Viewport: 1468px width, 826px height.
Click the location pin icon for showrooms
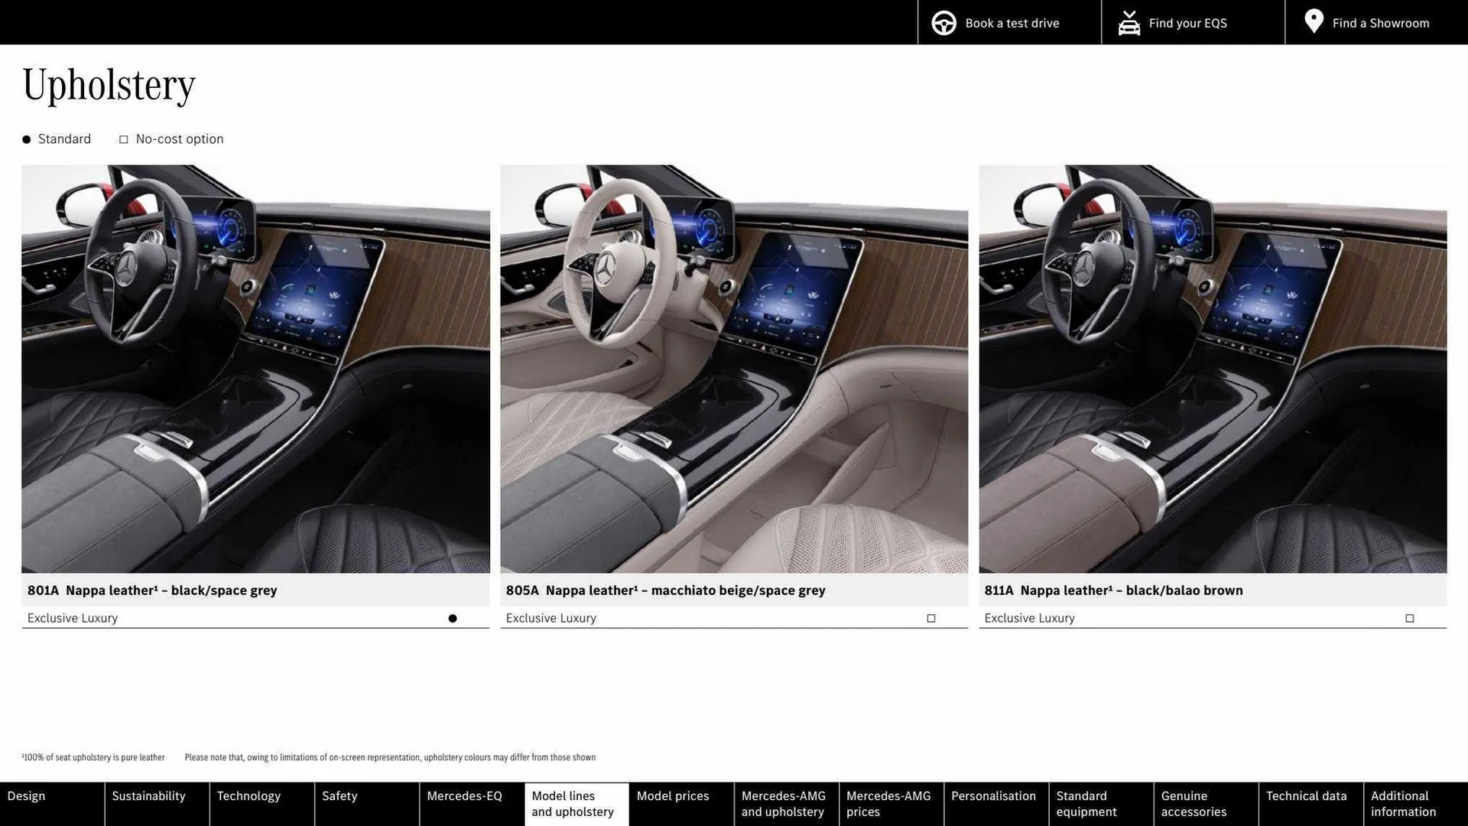[1314, 21]
